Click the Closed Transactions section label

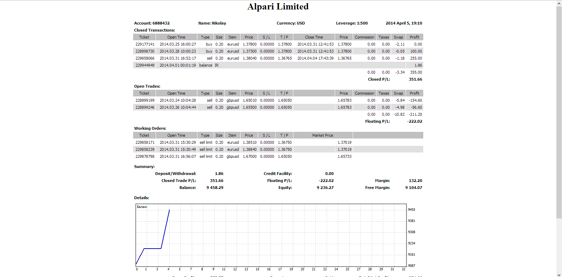[x=155, y=30]
